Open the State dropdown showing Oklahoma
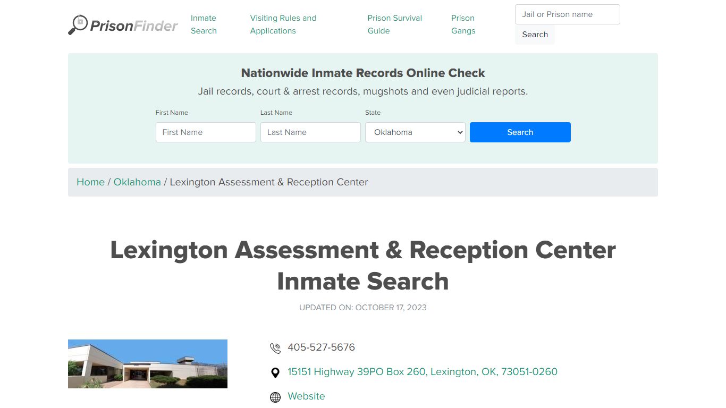The width and height of the screenshot is (726, 408). 415,132
